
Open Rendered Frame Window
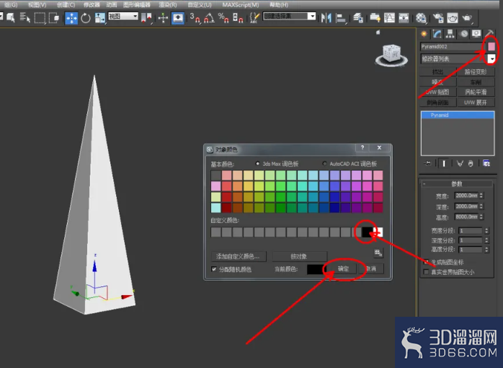pyautogui.click(x=453, y=17)
